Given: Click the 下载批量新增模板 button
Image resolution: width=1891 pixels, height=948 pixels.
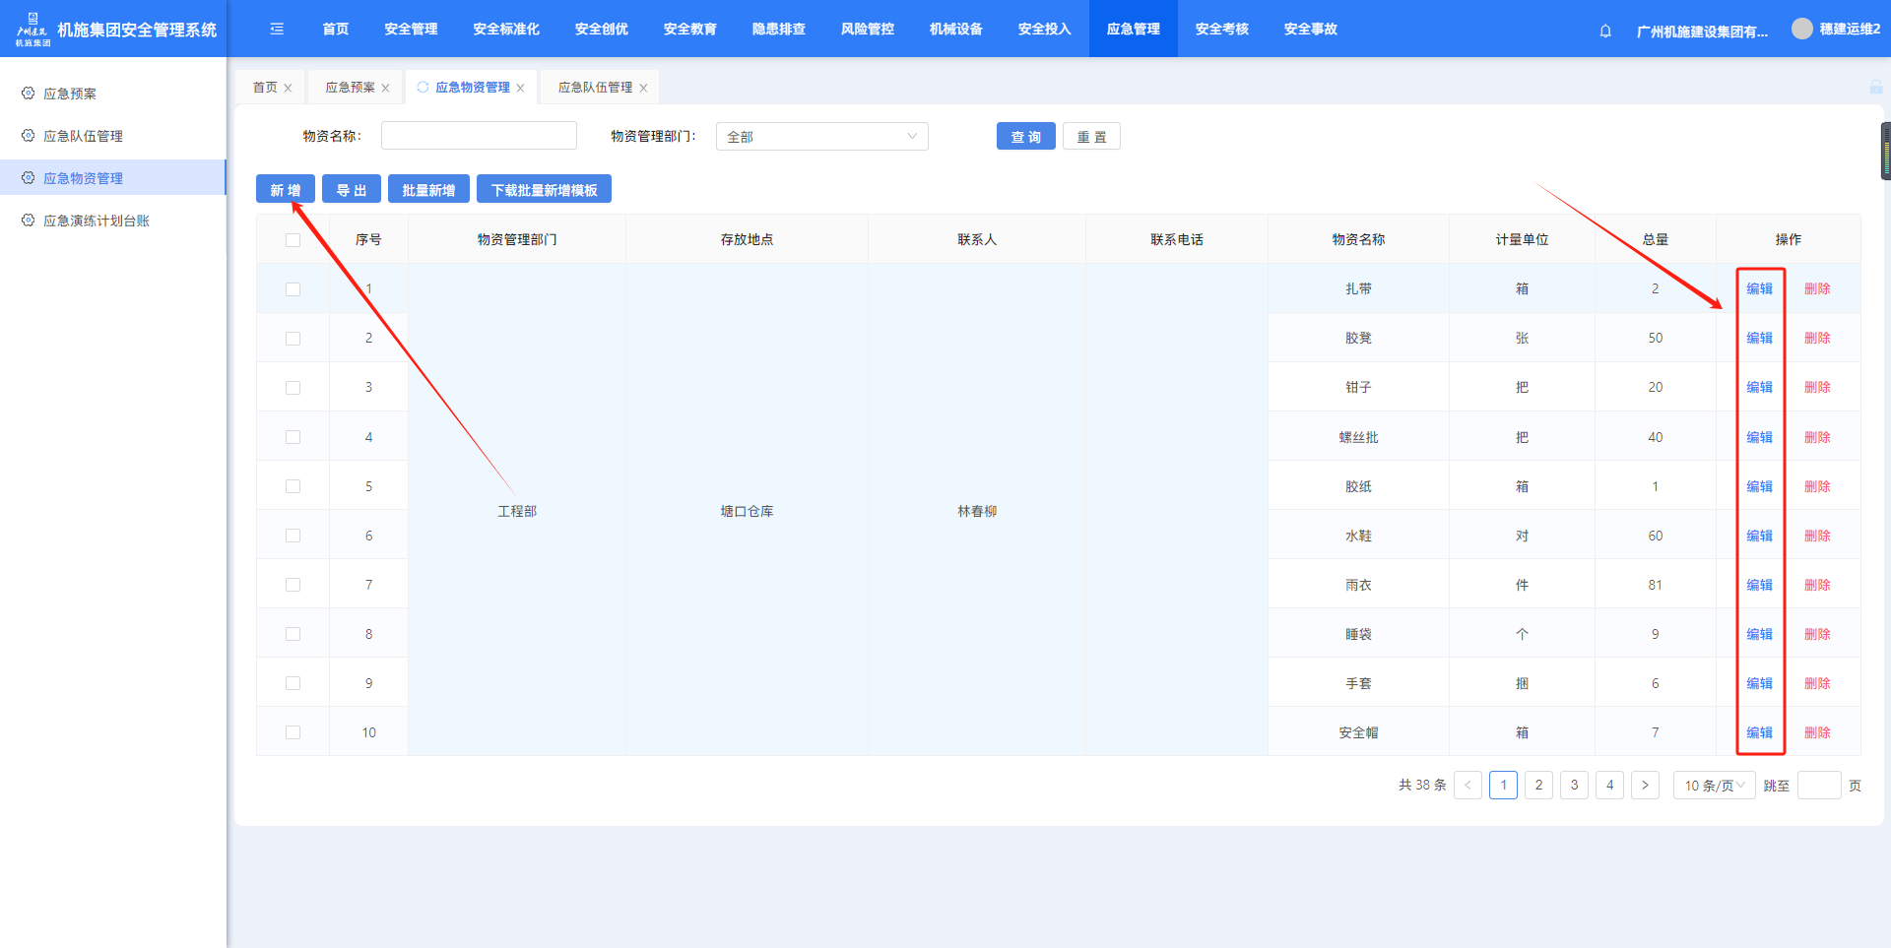Looking at the screenshot, I should (x=544, y=190).
